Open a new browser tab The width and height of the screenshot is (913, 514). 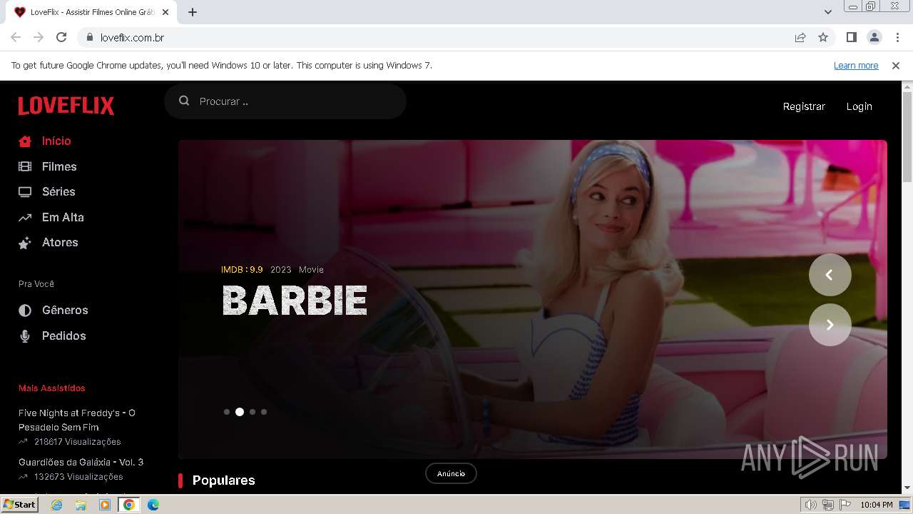click(x=193, y=12)
